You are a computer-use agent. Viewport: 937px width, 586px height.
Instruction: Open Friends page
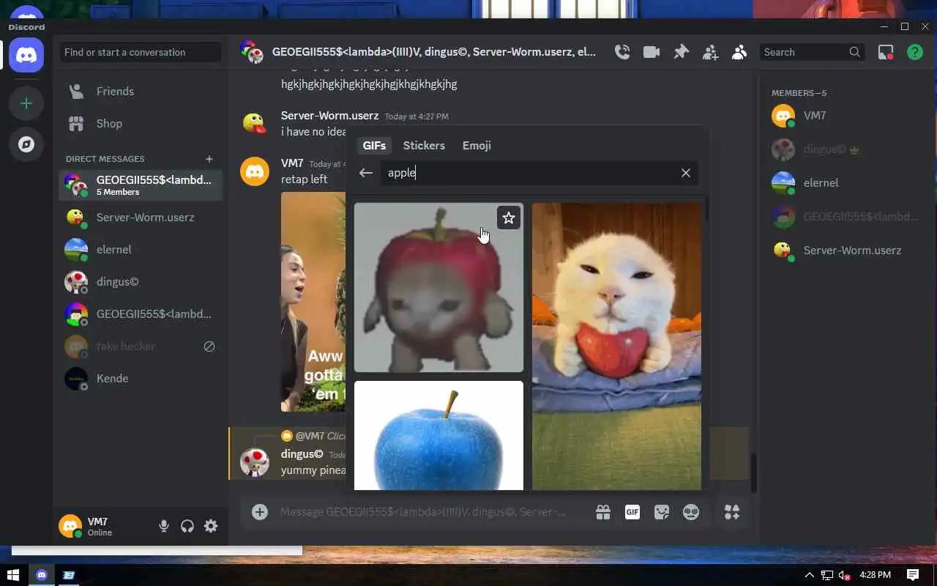click(141, 92)
